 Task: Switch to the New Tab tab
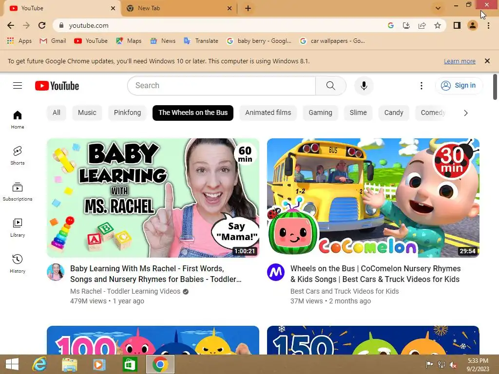tap(179, 8)
